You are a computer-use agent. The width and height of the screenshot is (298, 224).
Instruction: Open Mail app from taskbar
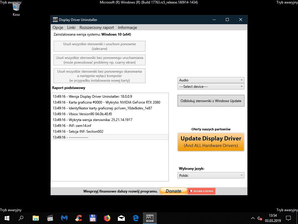[x=121, y=218]
